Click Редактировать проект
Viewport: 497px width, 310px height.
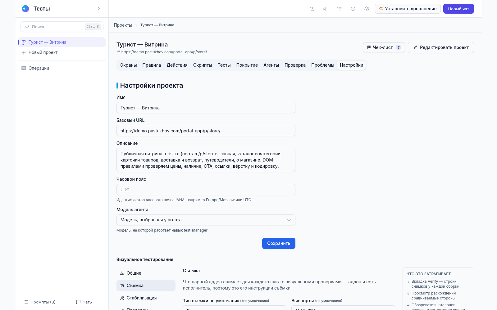441,47
